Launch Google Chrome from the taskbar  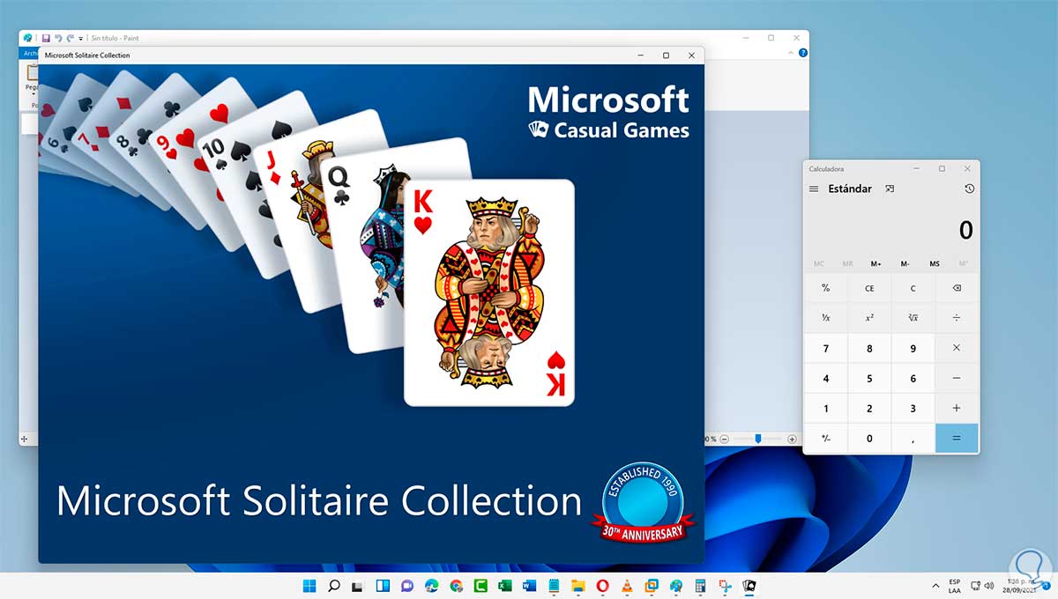coord(456,585)
